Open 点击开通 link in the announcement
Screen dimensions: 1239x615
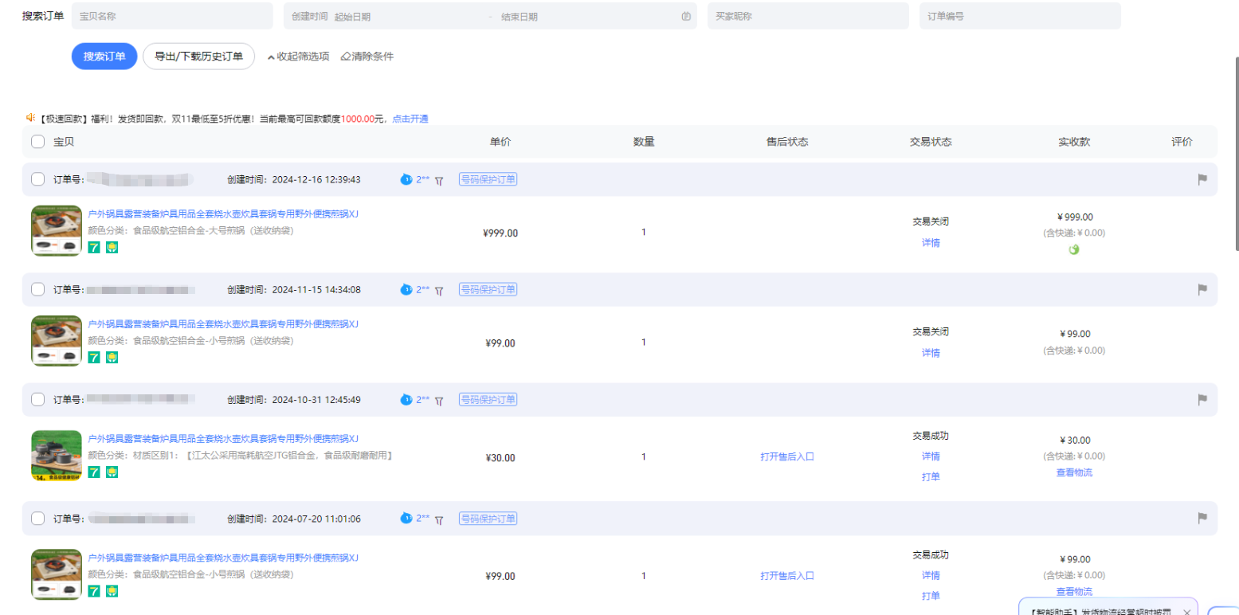pos(410,119)
